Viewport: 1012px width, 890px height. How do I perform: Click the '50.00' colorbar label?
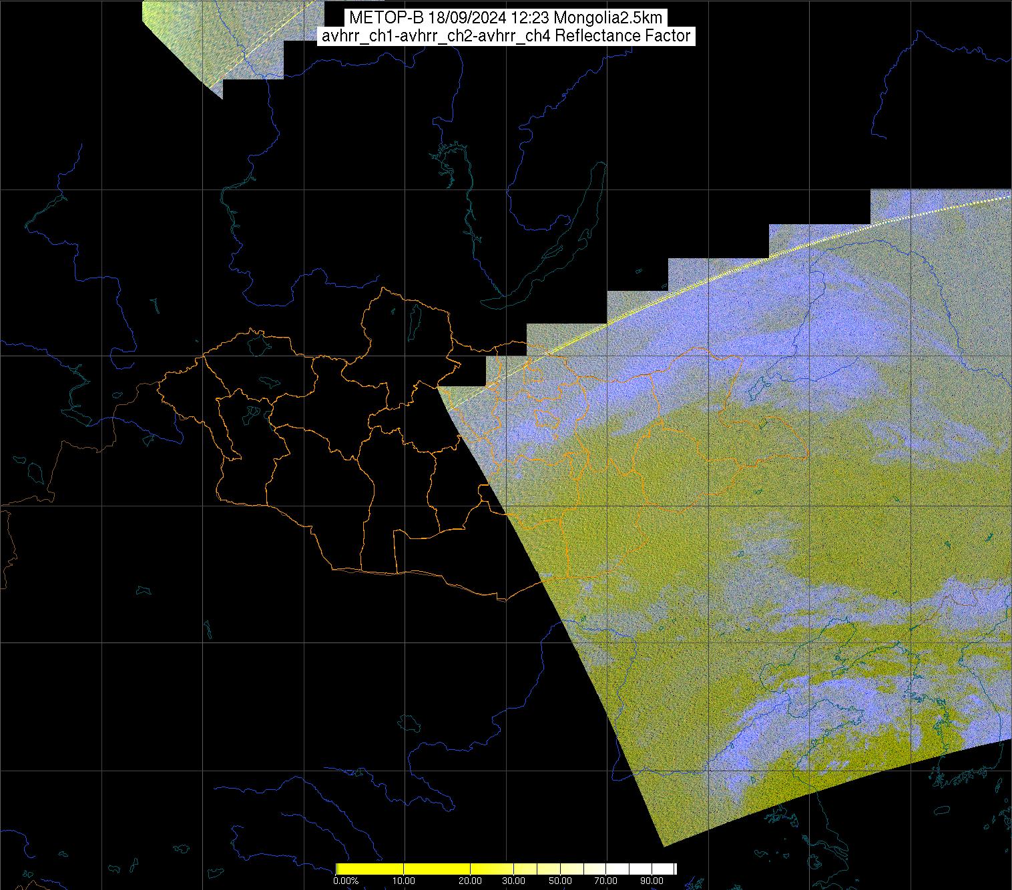pos(561,881)
